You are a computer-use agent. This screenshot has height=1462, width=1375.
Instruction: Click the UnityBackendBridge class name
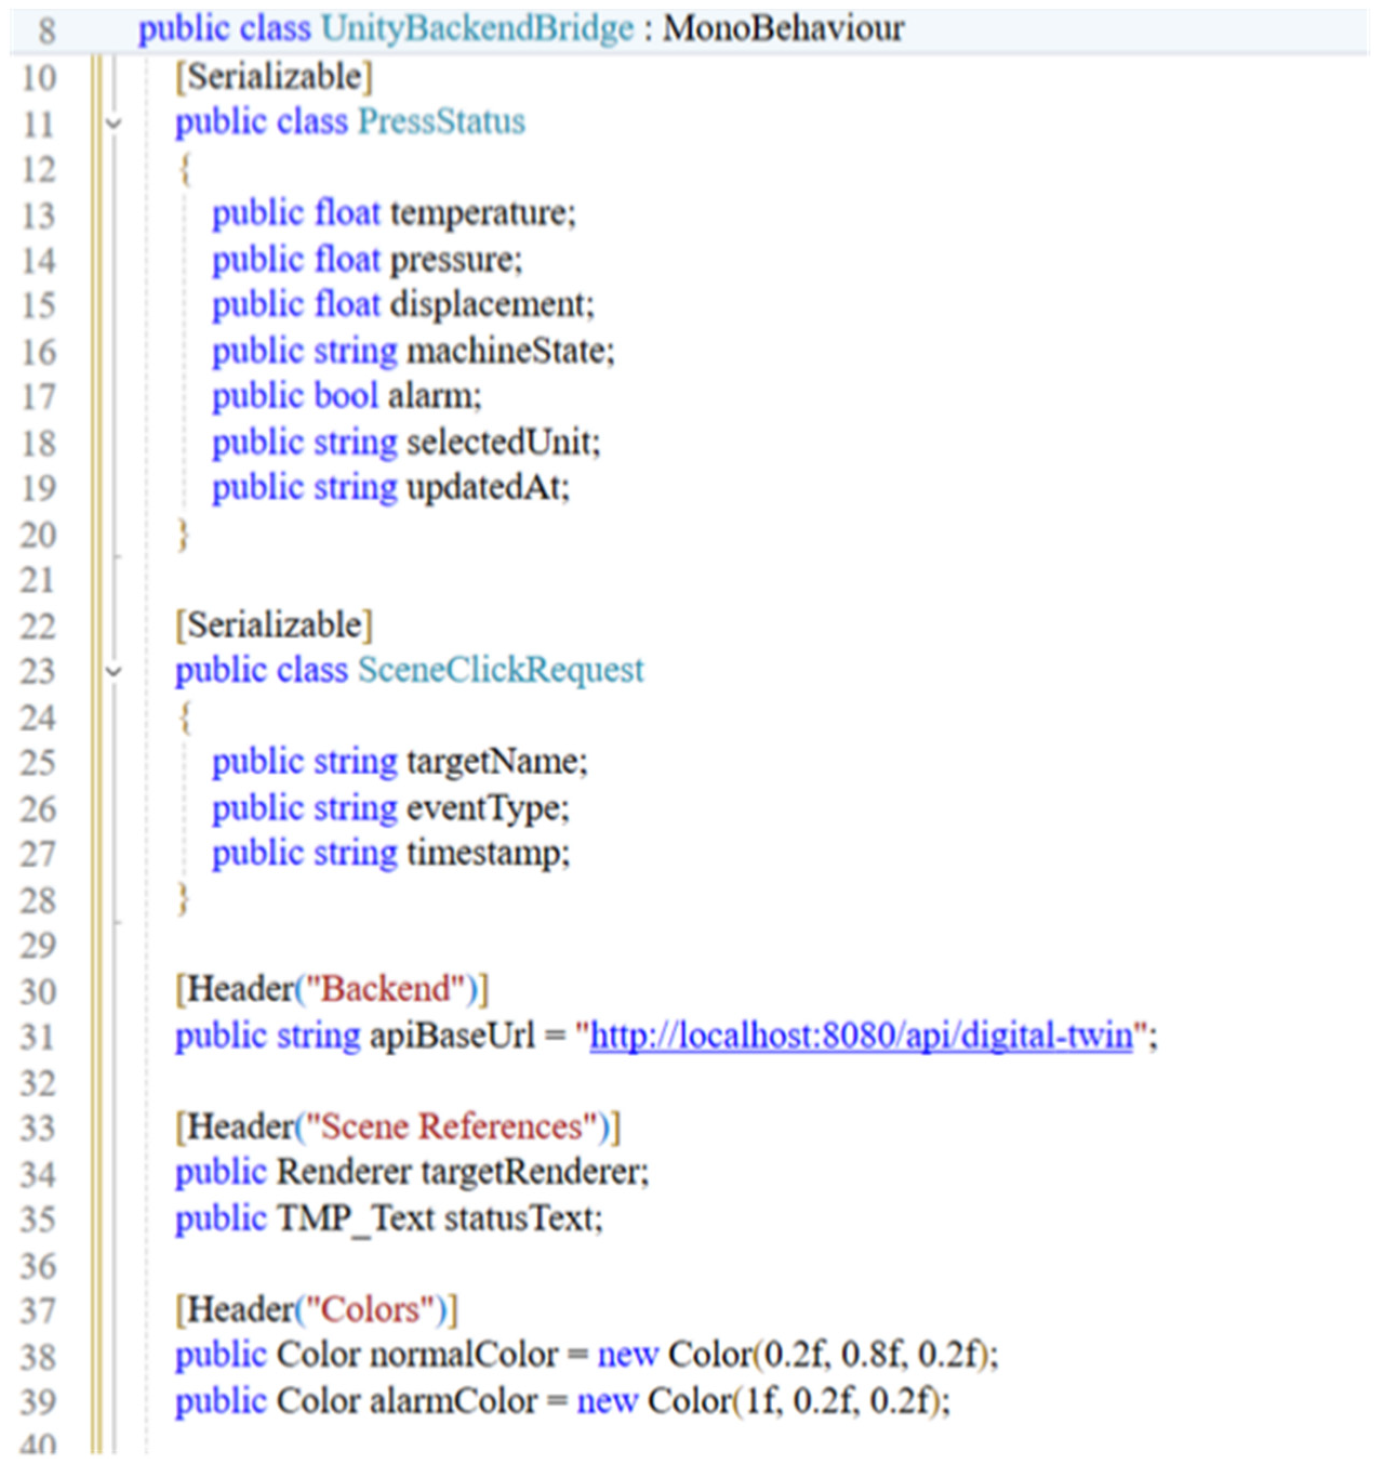click(x=477, y=29)
